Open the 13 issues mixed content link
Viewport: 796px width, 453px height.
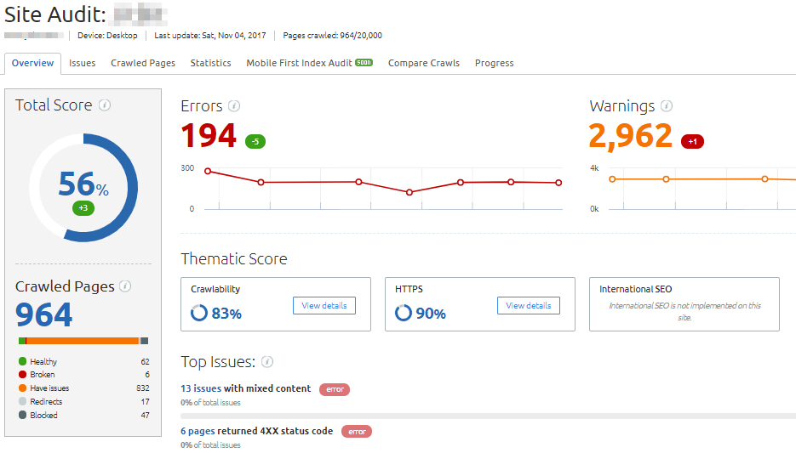[201, 388]
